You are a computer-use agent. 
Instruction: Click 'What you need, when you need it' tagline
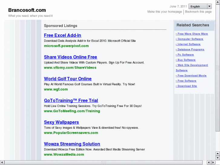(31, 16)
